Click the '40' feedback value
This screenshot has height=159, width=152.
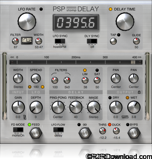pos(76,117)
